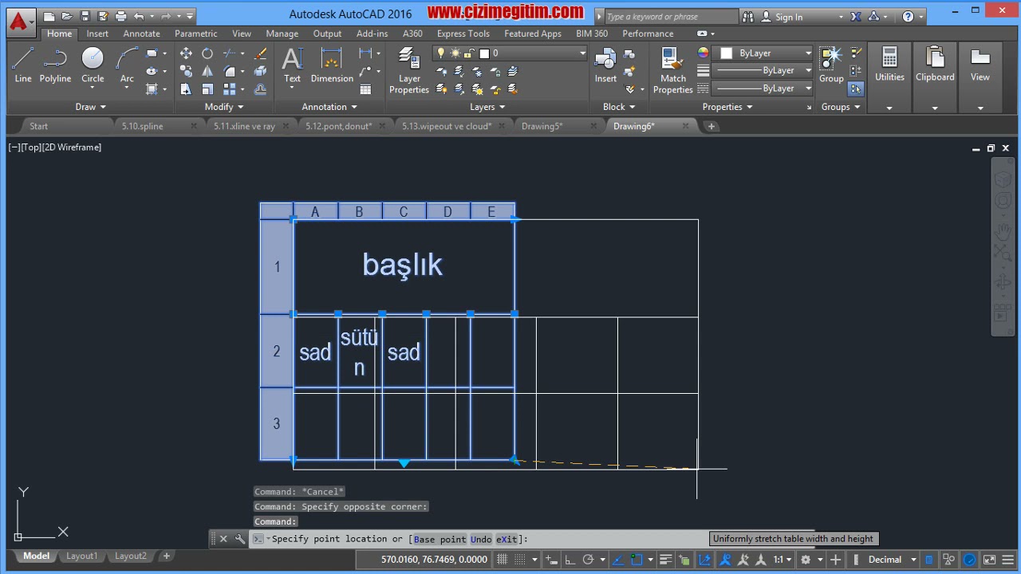Open the ByLayer lineweight dropdown
The image size is (1021, 574).
pyautogui.click(x=763, y=70)
